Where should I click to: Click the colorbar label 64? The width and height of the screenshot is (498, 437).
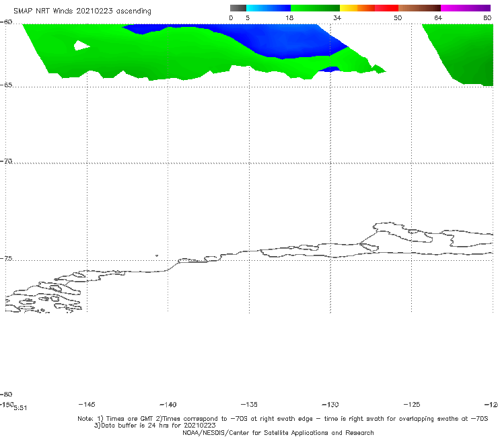(438, 17)
